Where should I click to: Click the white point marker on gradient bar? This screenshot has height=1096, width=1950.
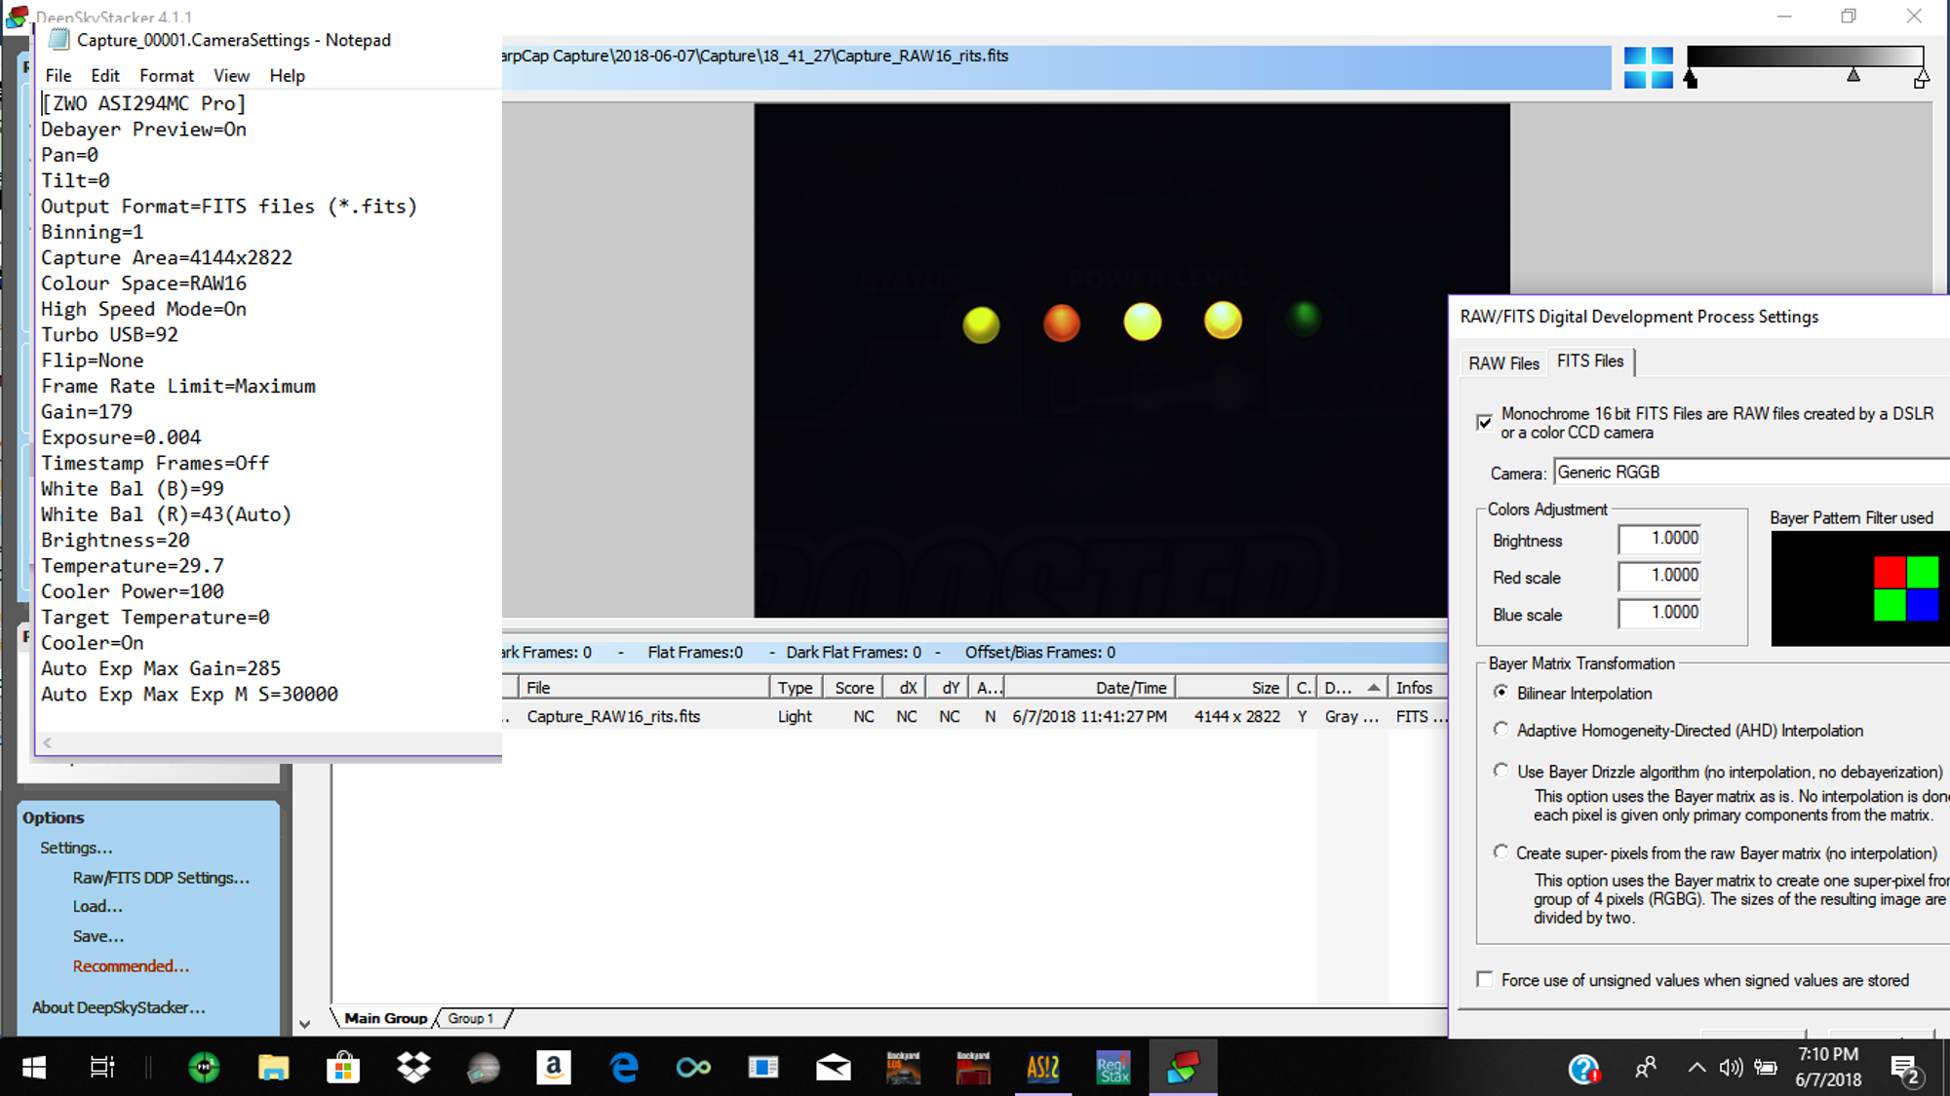[1921, 79]
